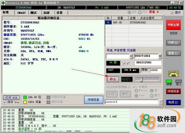
Task: Select the 最大 security level radio button
Action: pos(152,96)
